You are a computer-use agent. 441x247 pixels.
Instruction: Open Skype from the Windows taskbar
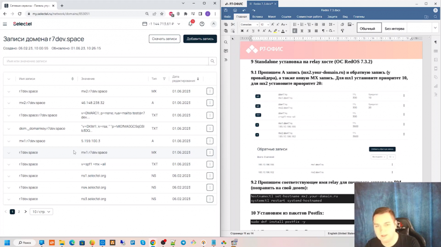143,243
